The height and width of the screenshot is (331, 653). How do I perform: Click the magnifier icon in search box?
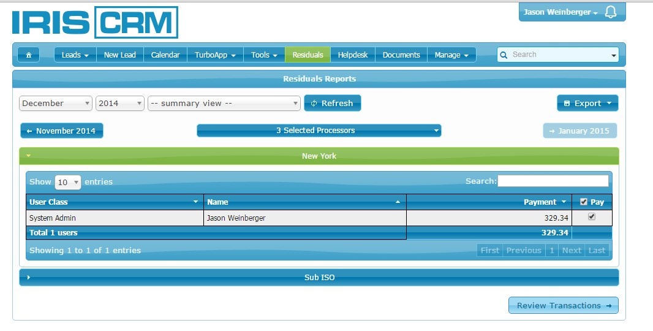504,55
